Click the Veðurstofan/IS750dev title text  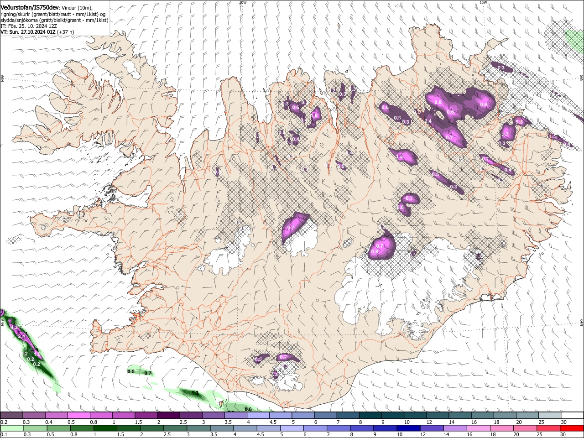pyautogui.click(x=30, y=7)
